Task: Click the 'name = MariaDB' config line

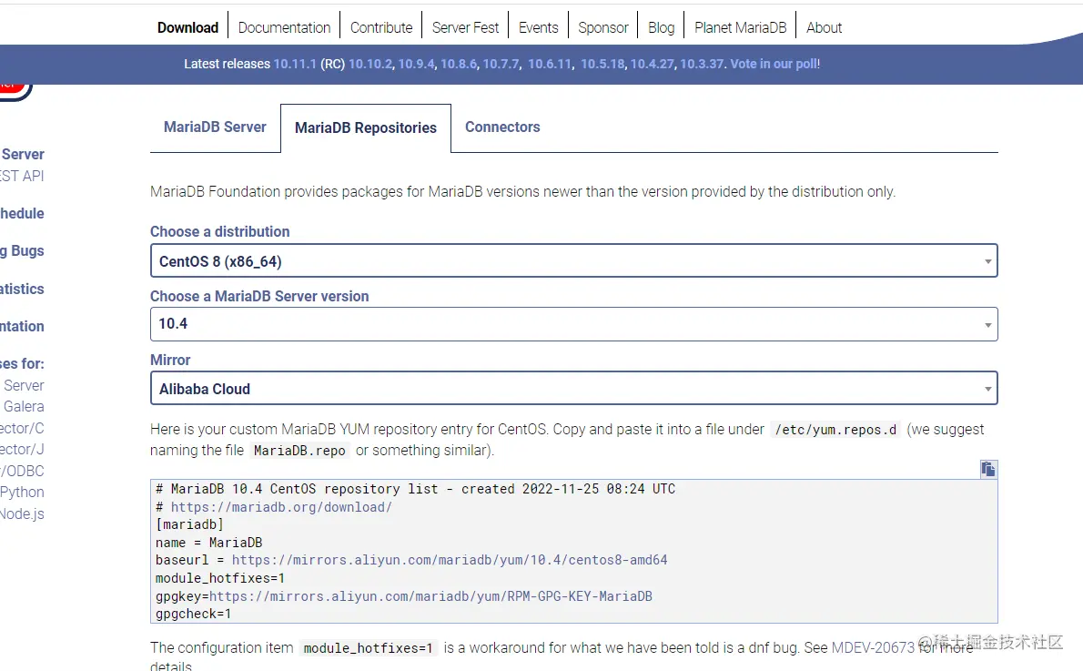Action: (208, 543)
